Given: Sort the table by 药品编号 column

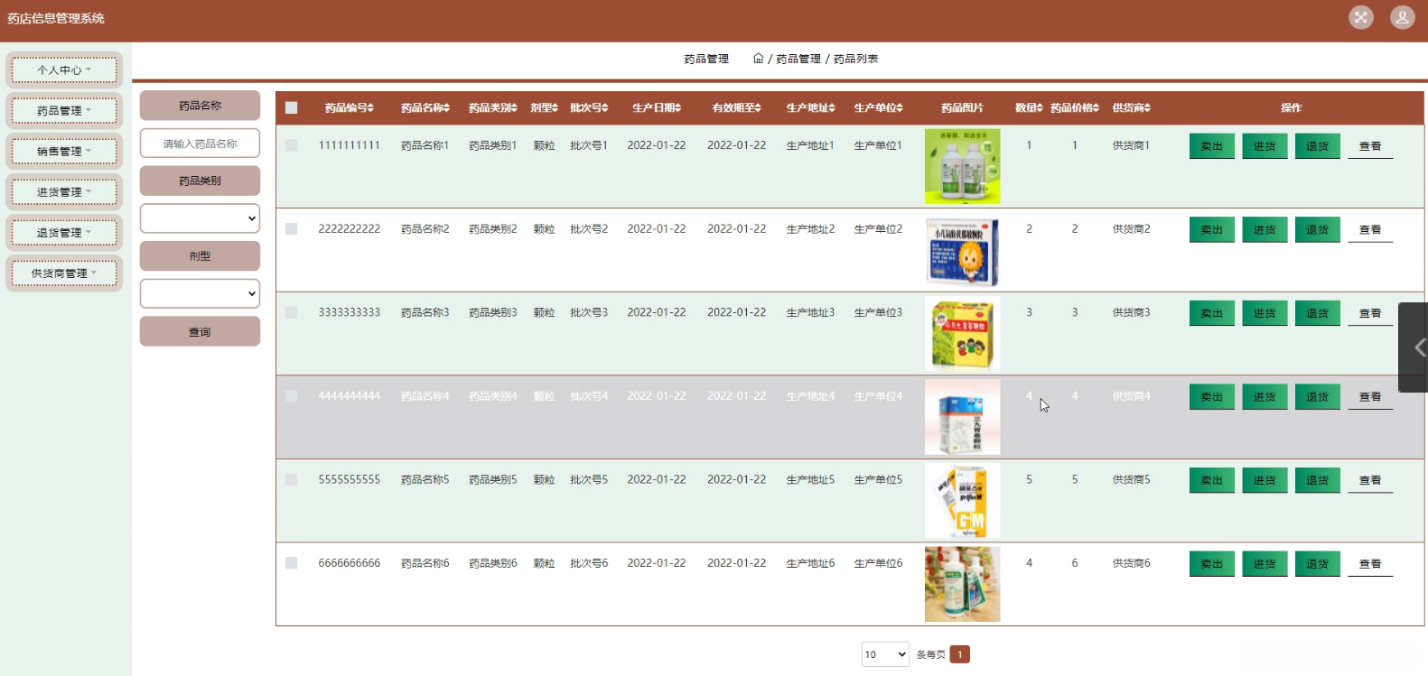Looking at the screenshot, I should point(350,107).
